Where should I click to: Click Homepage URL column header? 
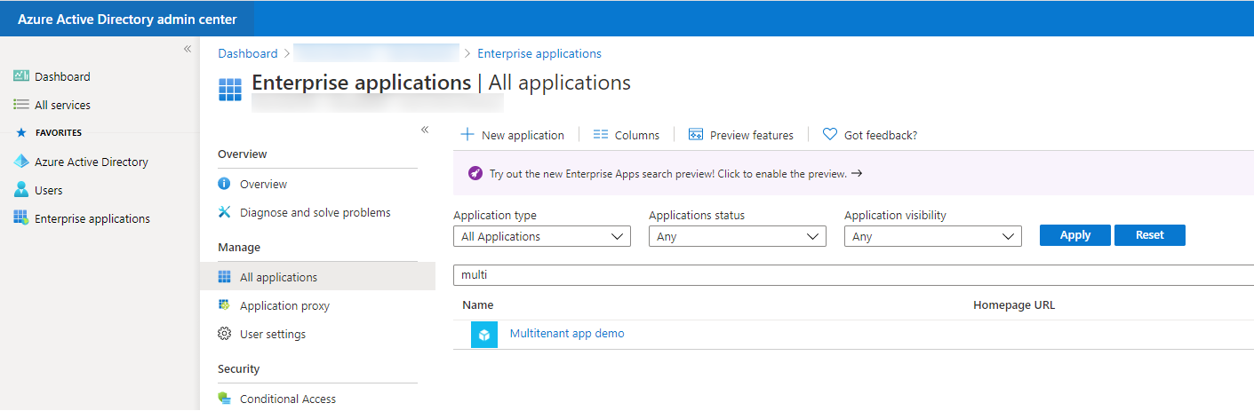tap(1014, 305)
